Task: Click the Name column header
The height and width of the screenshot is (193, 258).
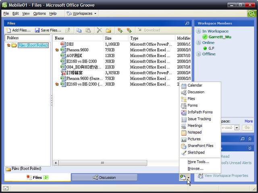Action: tap(78, 38)
